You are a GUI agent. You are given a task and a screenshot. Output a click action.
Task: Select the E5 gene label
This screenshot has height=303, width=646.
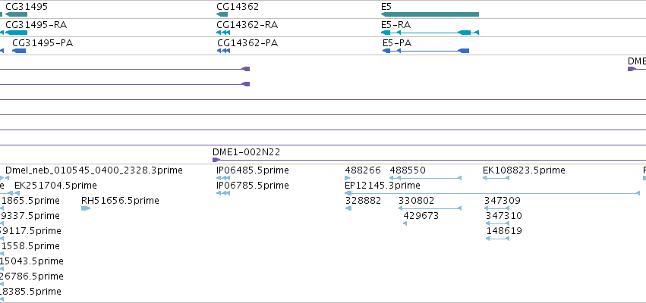point(386,7)
